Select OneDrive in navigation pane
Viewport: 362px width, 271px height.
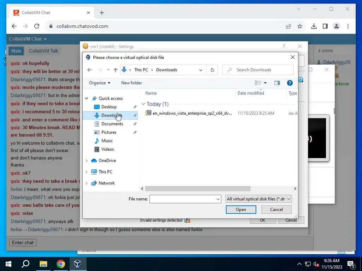(107, 161)
